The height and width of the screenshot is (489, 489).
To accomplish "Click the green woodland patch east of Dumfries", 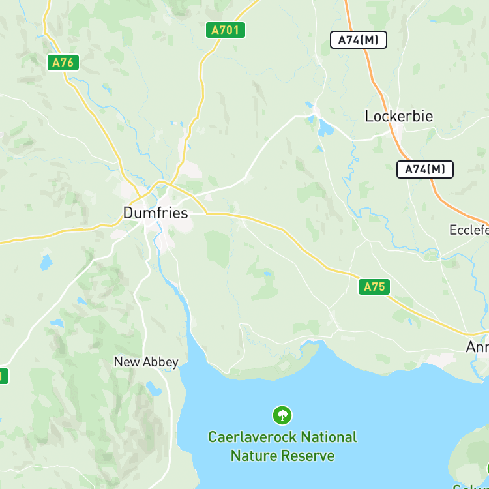I will point(217,248).
